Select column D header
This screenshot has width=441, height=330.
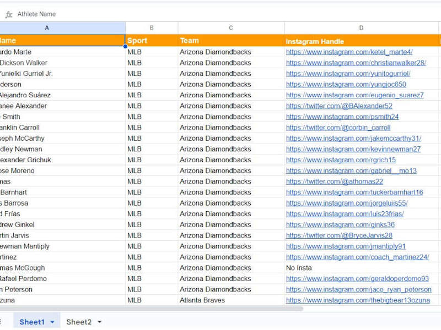pyautogui.click(x=361, y=28)
